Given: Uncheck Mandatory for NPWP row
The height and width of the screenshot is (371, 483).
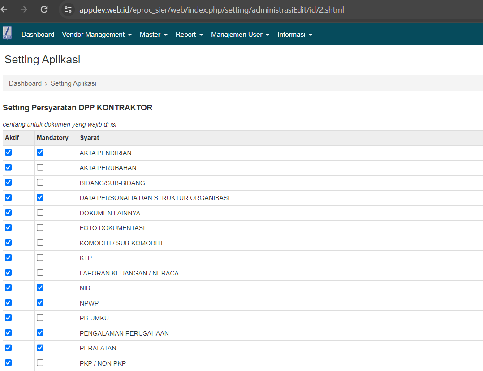Looking at the screenshot, I should coord(40,303).
